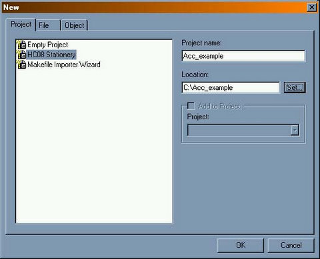
Task: Click the HC08 Stationery icon
Action: pyautogui.click(x=21, y=55)
